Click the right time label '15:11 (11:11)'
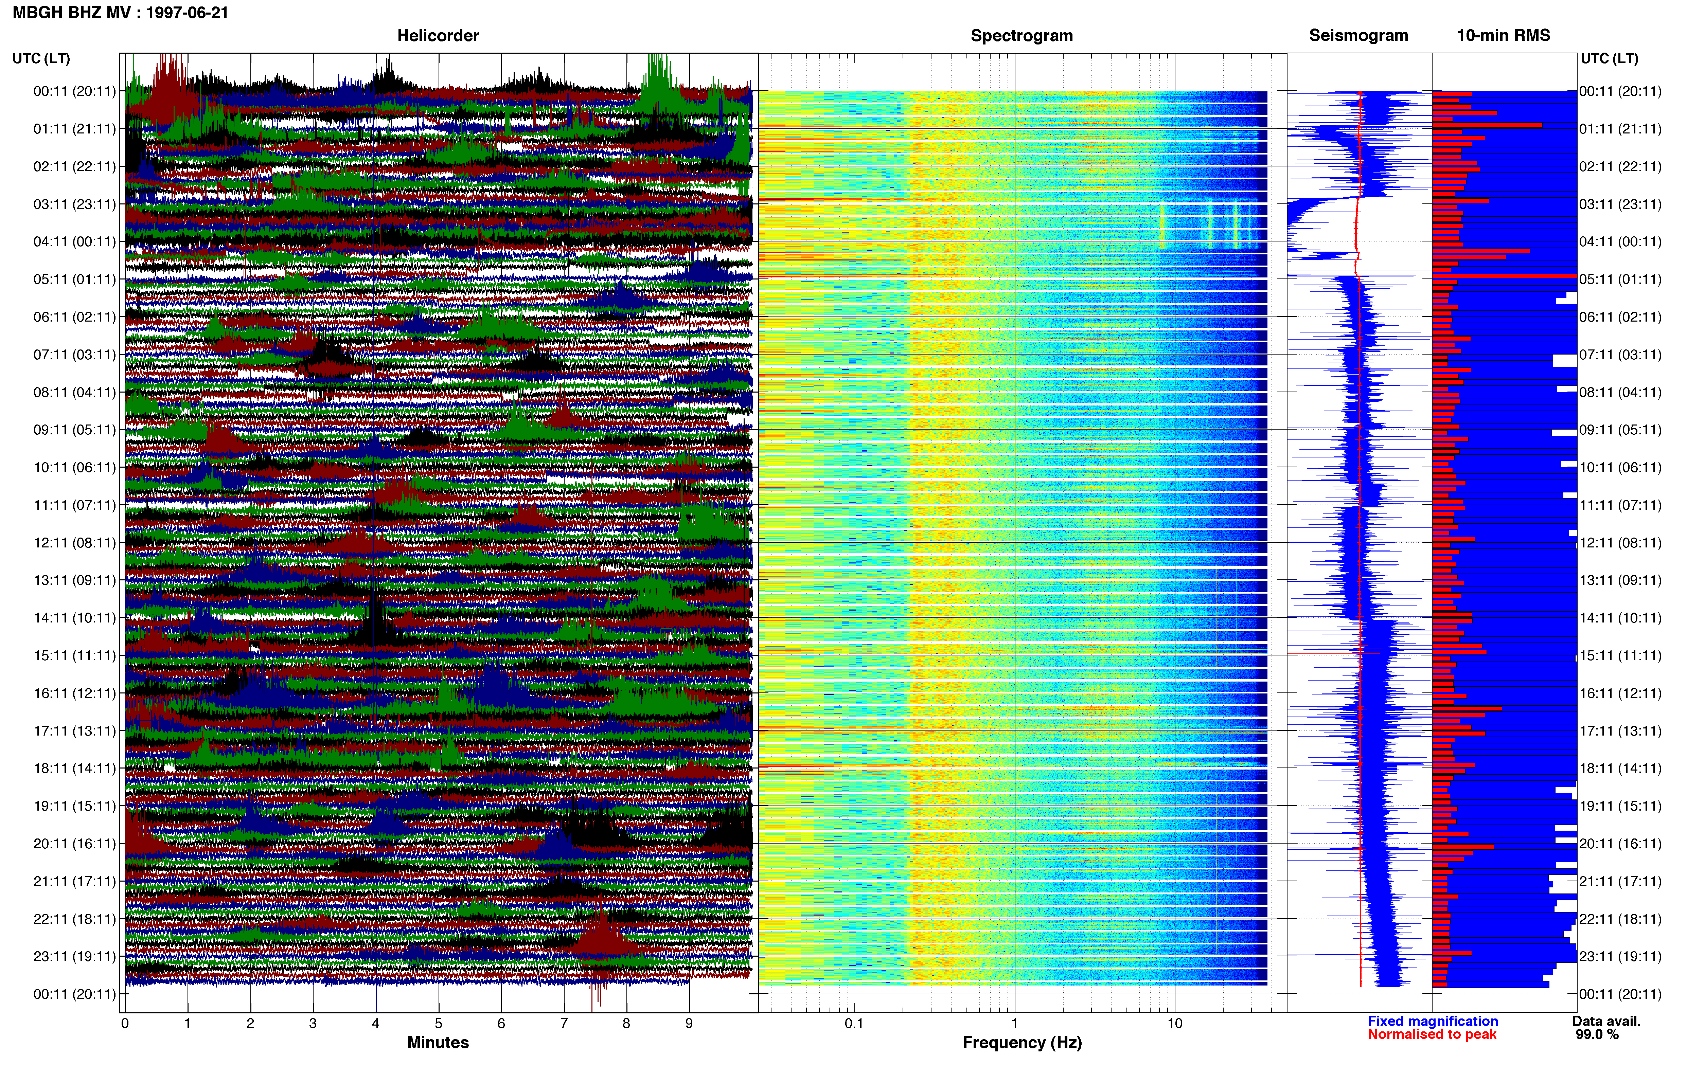 coord(1620,656)
